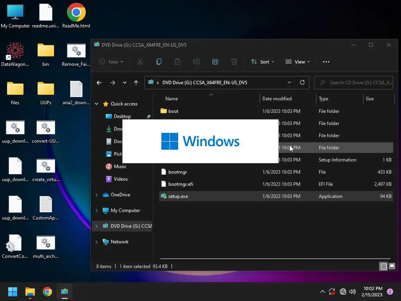401x301 pixels.
Task: Select ConvertCo... file on desktop
Action: (x=15, y=246)
